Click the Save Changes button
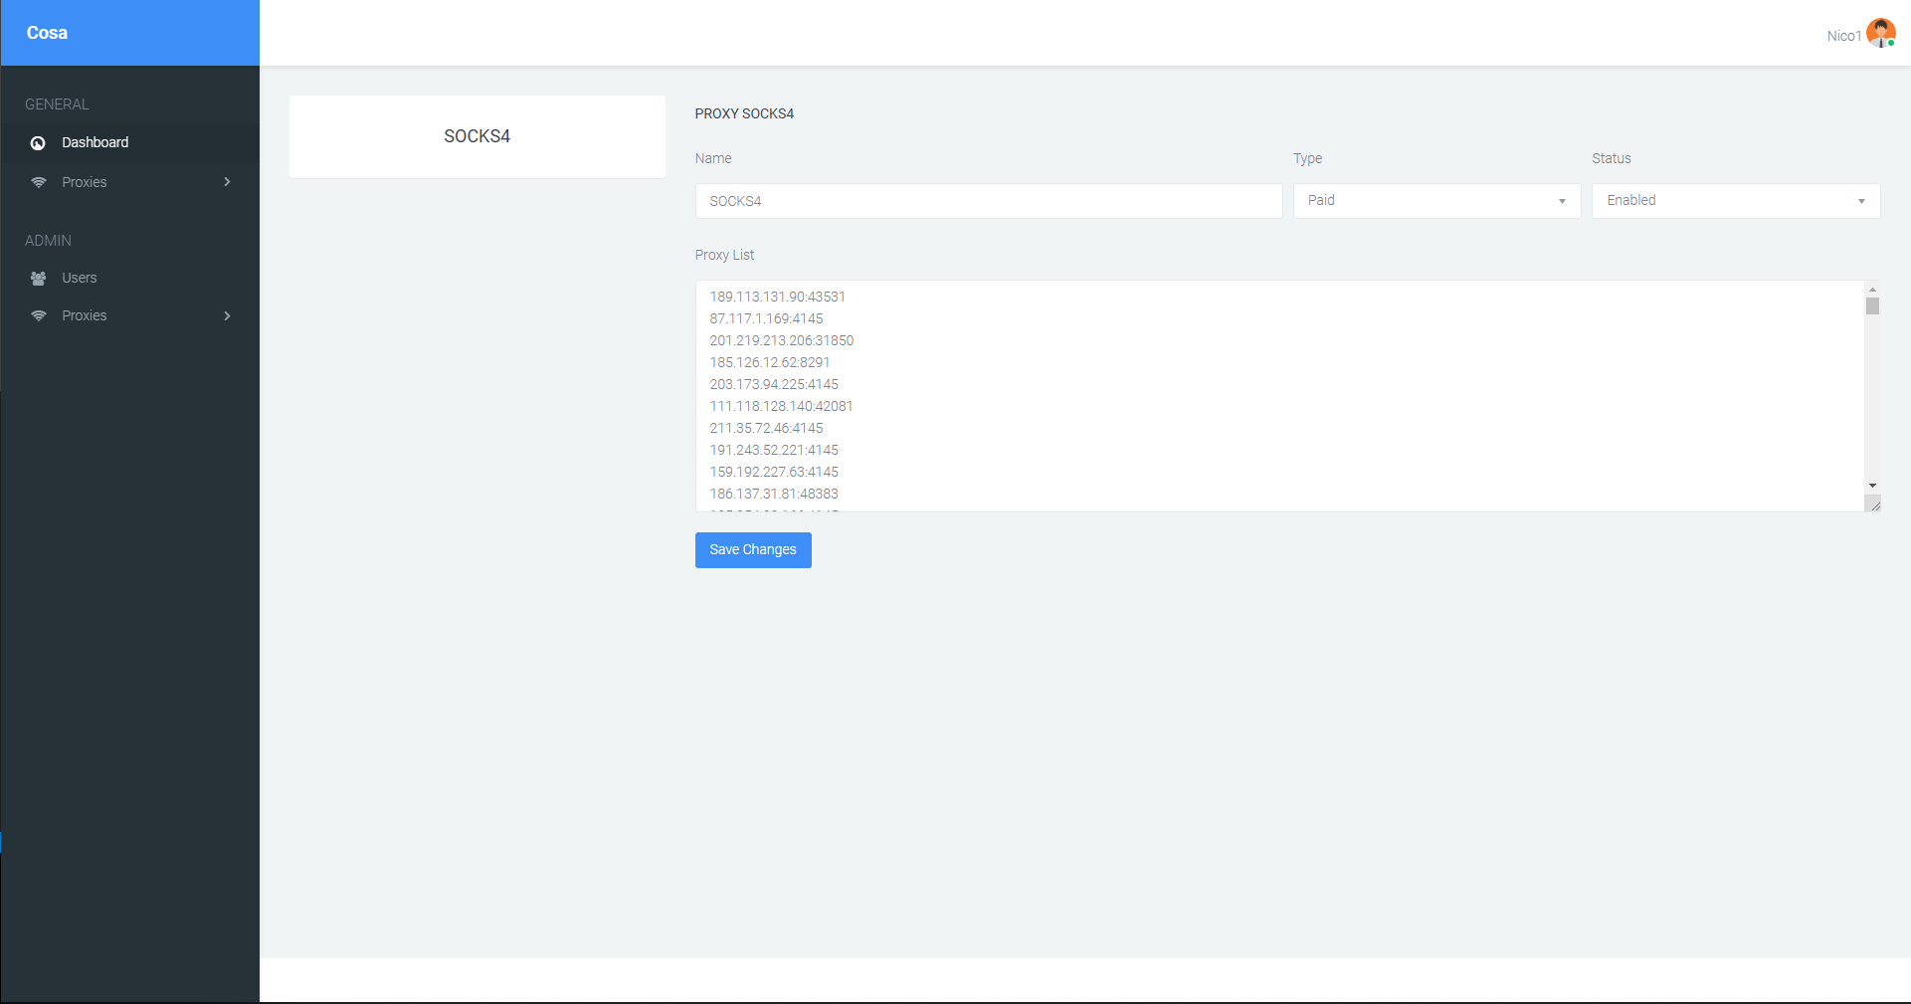Image resolution: width=1911 pixels, height=1004 pixels. pos(753,550)
